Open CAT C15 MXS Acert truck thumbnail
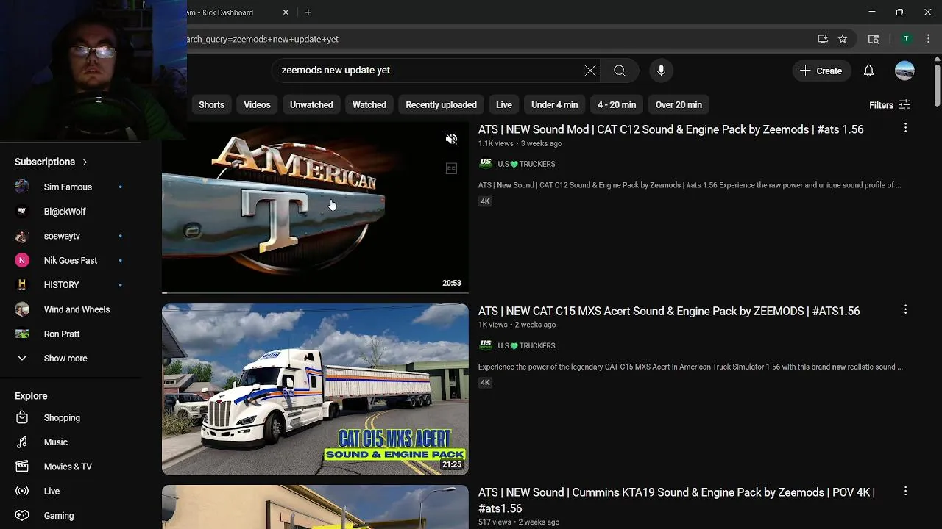The height and width of the screenshot is (529, 942). [x=315, y=389]
